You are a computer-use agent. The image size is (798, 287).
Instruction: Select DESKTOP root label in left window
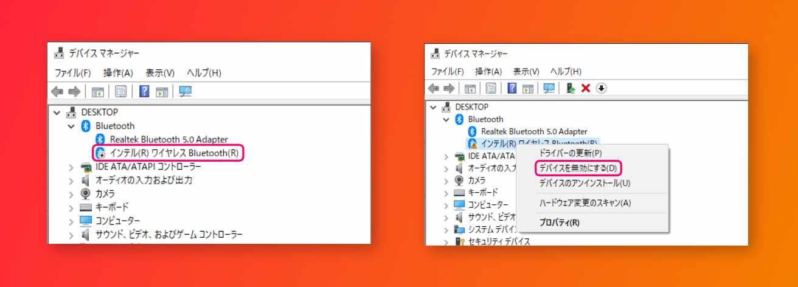point(100,112)
